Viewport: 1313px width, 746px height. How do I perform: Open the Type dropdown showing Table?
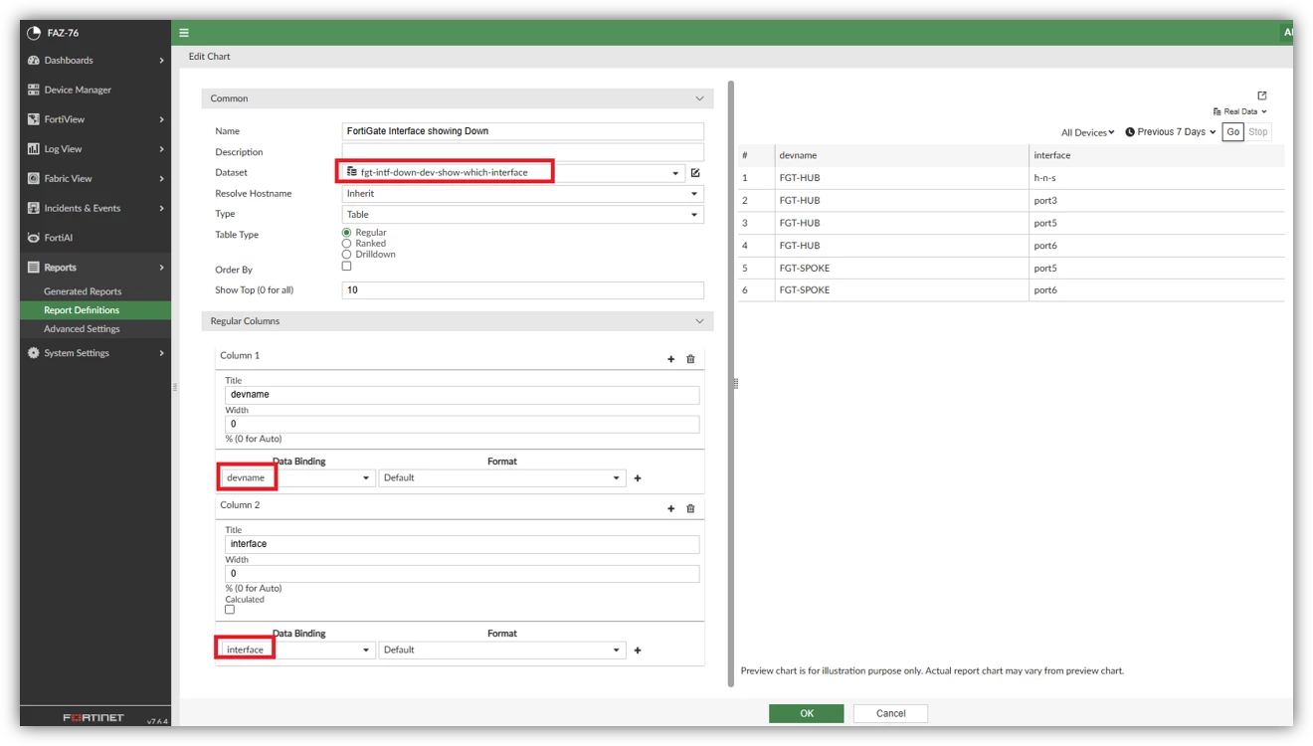point(522,215)
